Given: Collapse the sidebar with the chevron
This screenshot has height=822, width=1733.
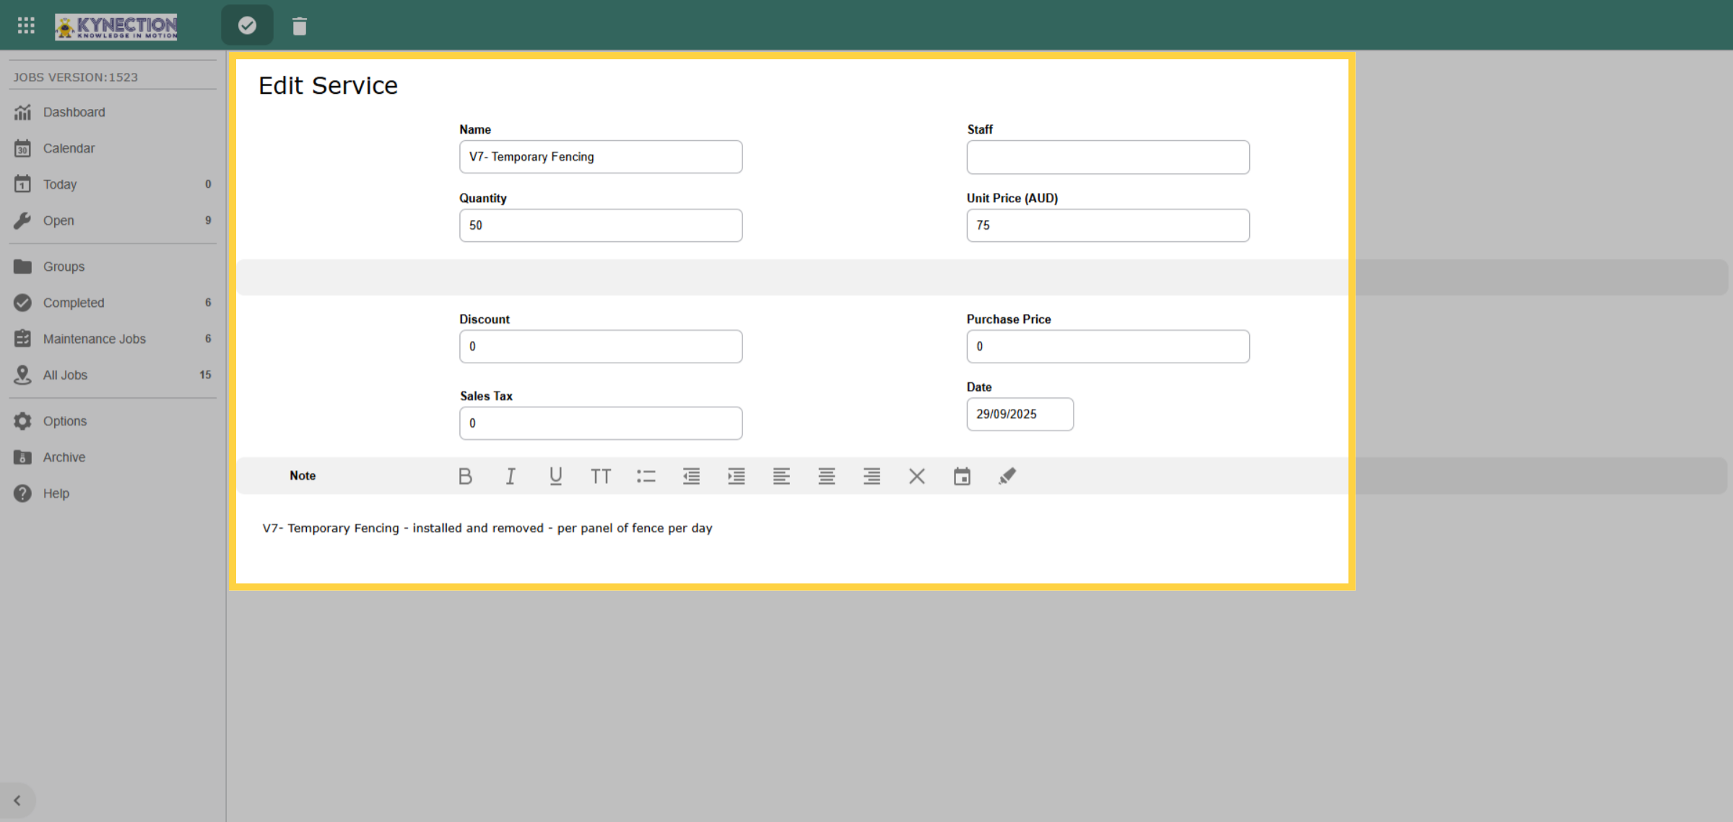Looking at the screenshot, I should [x=17, y=800].
